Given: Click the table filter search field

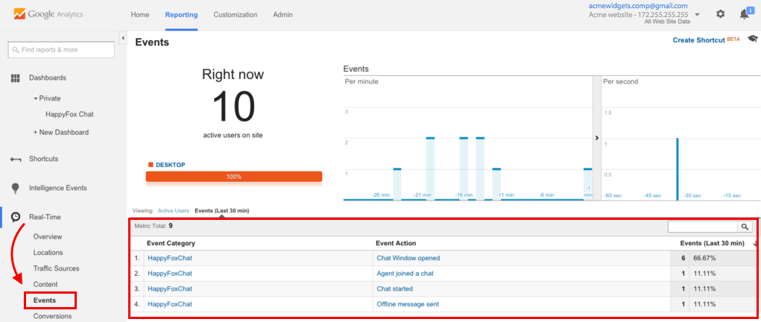Looking at the screenshot, I should click(x=704, y=227).
